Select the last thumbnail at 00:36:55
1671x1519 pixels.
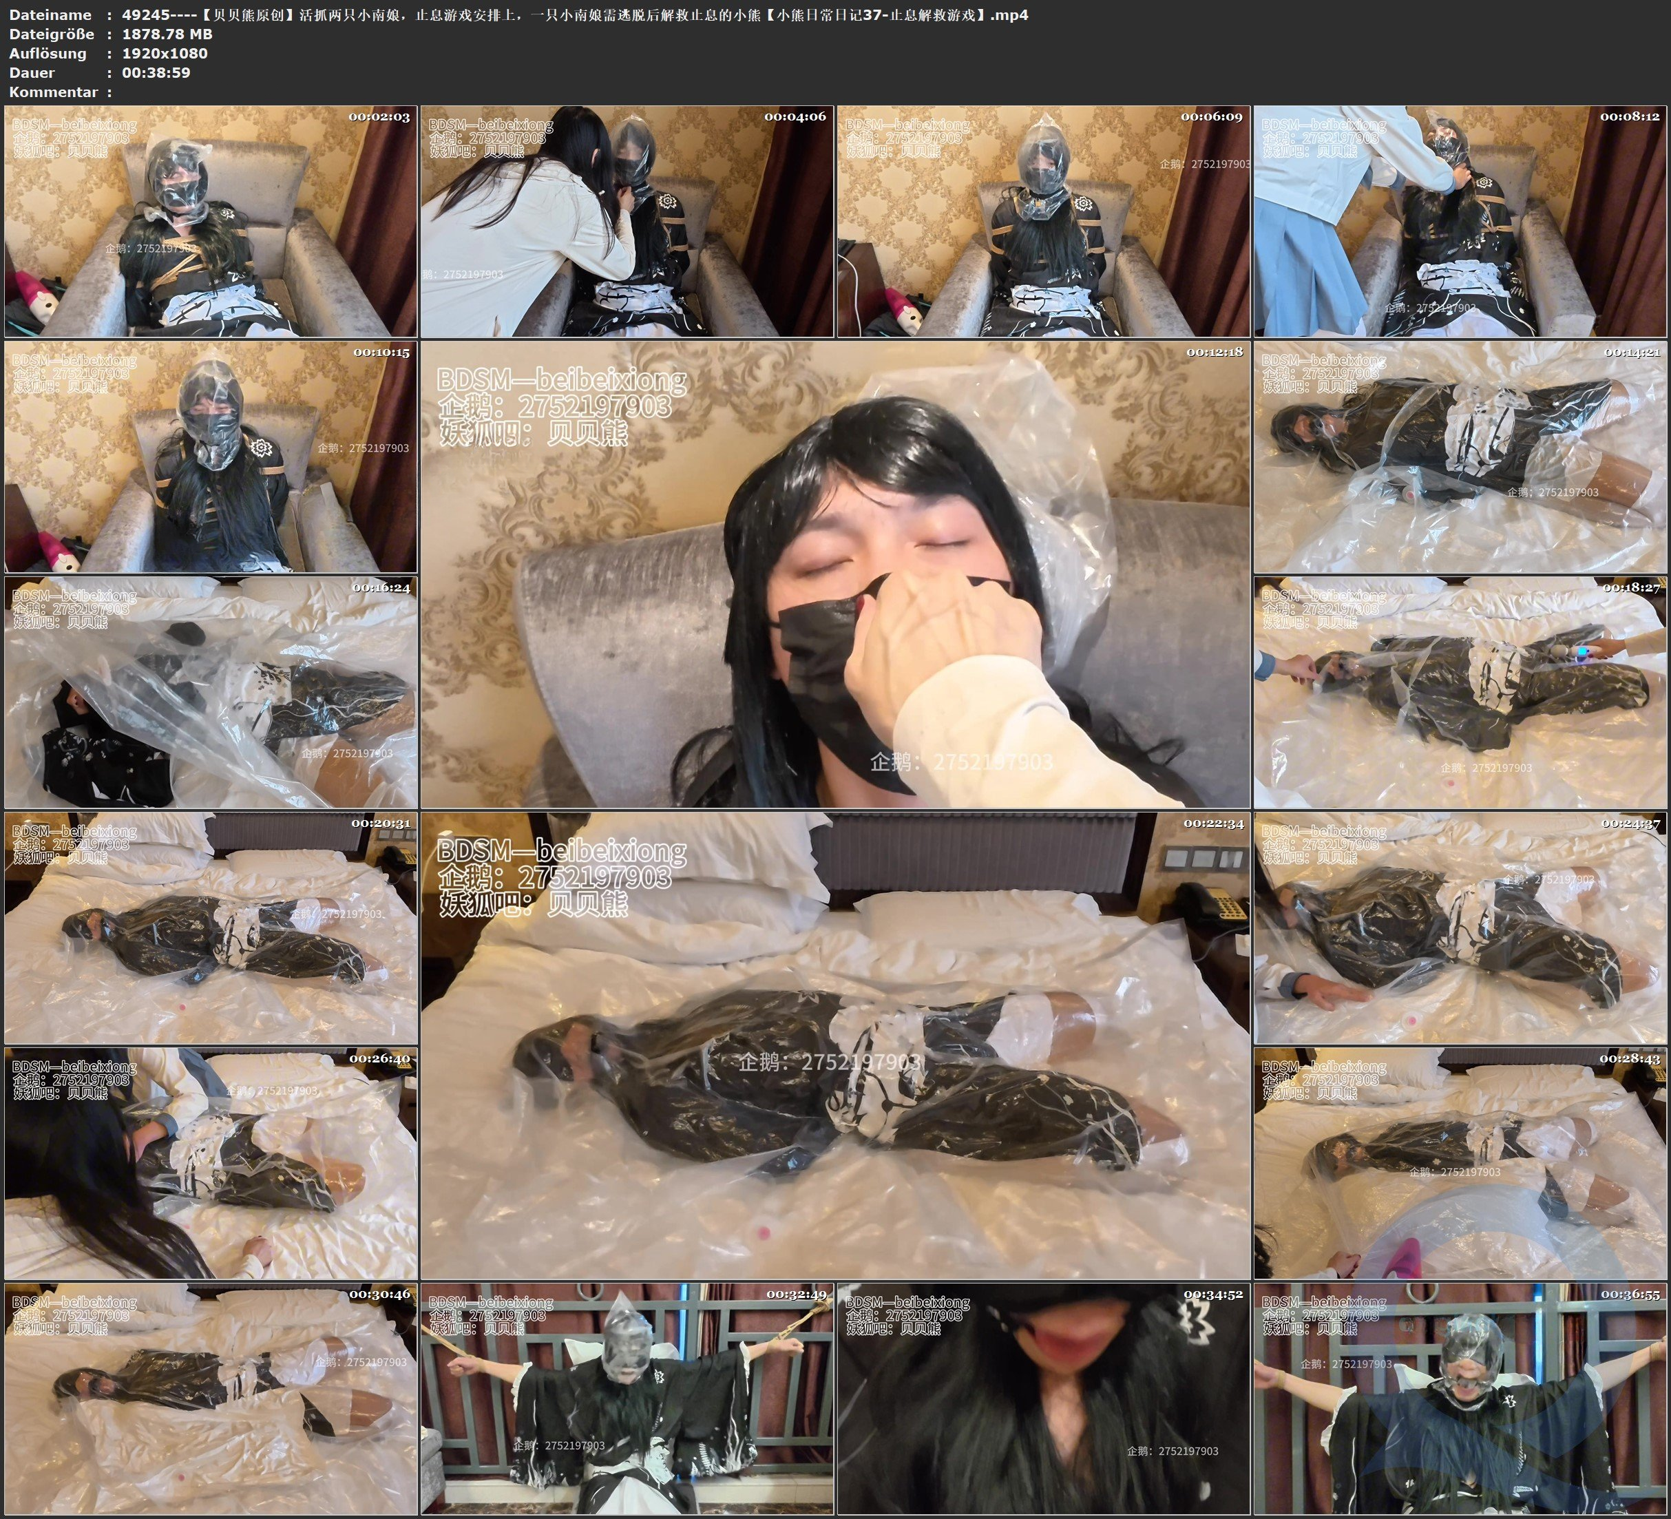pos(1460,1398)
